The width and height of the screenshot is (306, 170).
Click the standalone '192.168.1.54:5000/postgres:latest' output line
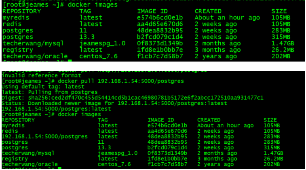57,108
